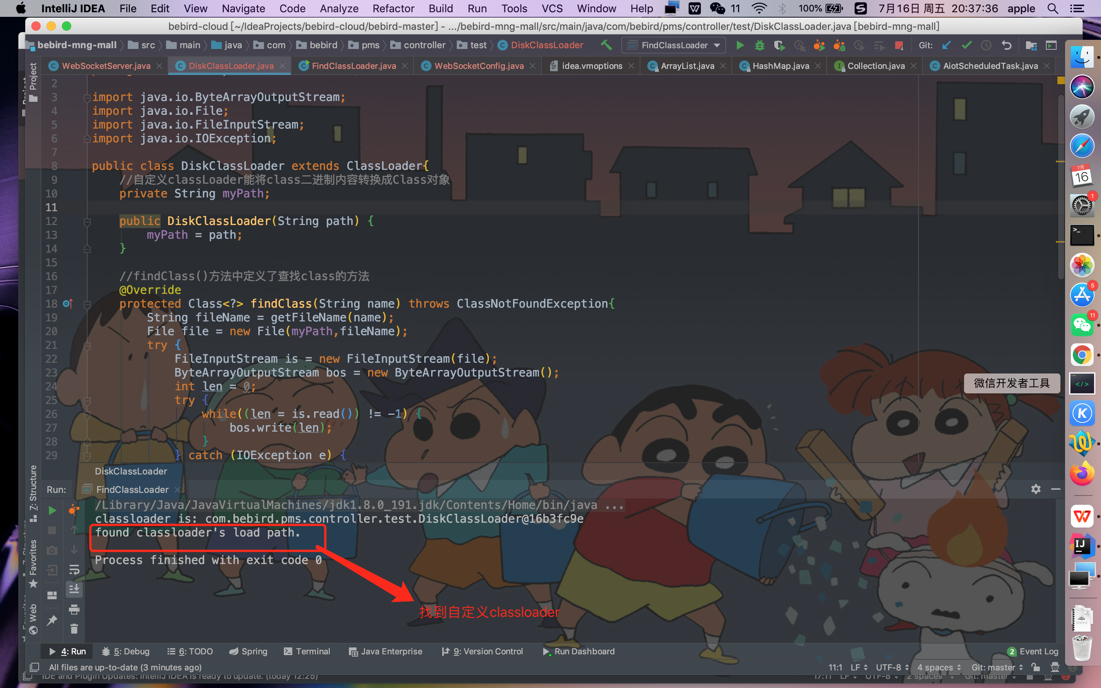Click the JRebel rerun icon in Run panel
Screen dimensions: 1101x688
coord(74,510)
